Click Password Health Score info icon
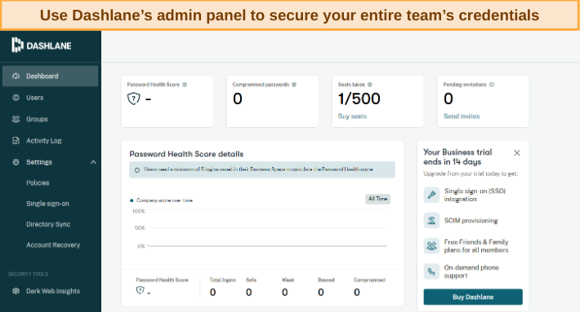580x312 pixels. tap(185, 85)
